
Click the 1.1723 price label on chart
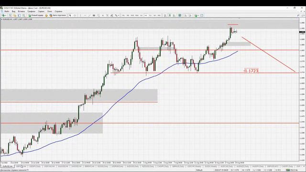(251, 71)
